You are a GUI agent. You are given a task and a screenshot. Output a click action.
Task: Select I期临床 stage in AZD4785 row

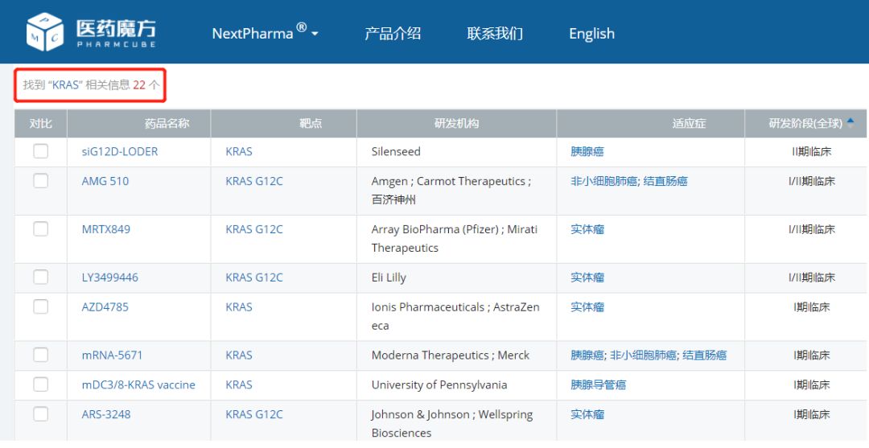click(811, 307)
